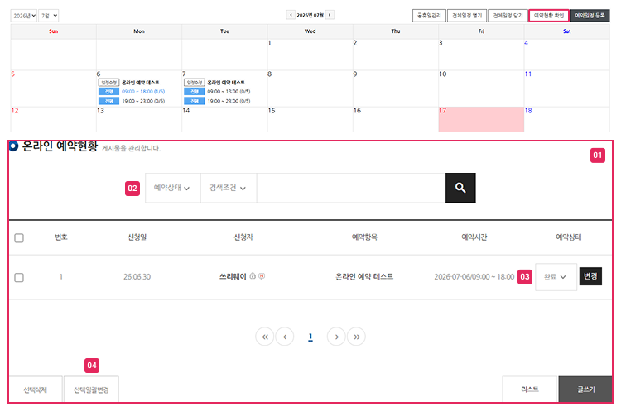Viewport: 621px width, 411px height.
Task: Select Sunday date 12 on the calendar
Action: [x=54, y=119]
